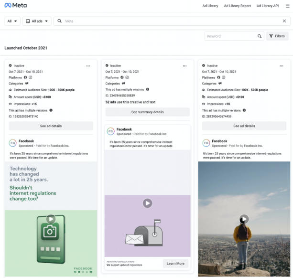
Task: Open Ad Library Report
Action: [x=237, y=6]
